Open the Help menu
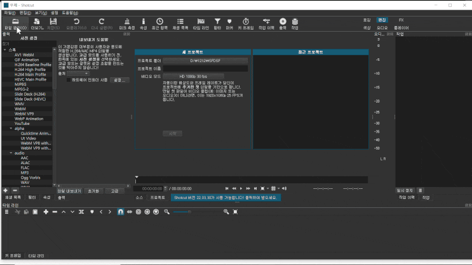472x265 pixels. [70, 13]
